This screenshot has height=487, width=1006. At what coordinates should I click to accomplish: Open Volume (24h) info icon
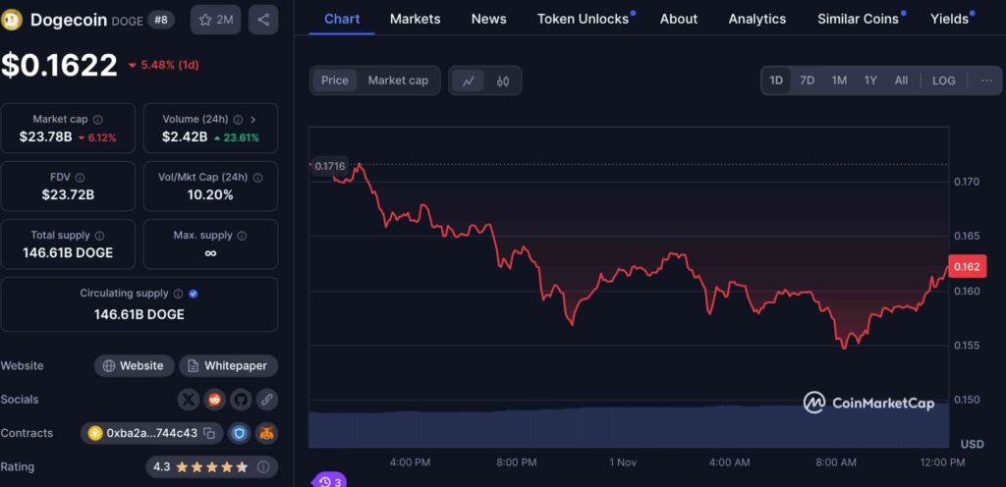coord(238,119)
